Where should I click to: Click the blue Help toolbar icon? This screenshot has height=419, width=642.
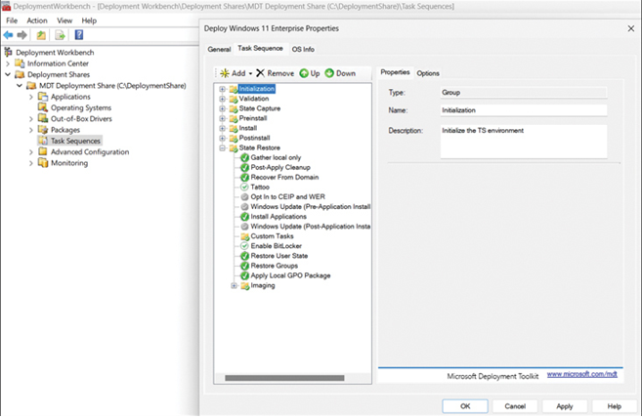79,35
